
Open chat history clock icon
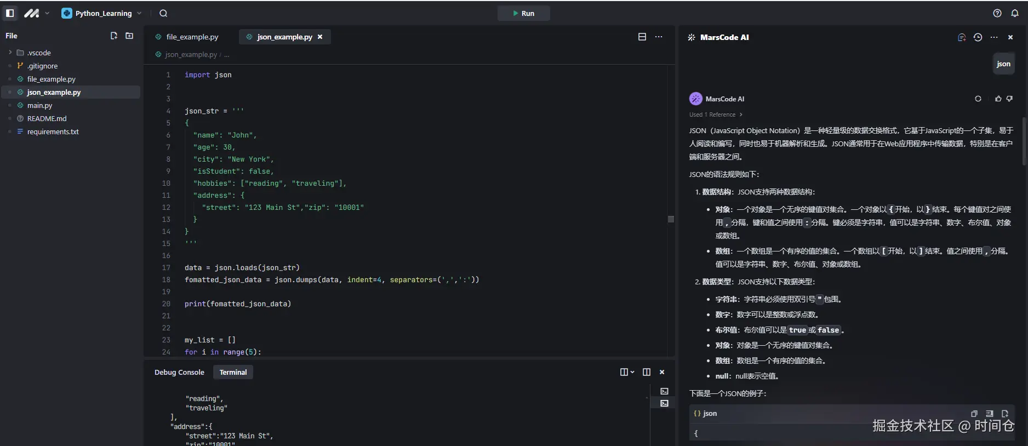click(x=978, y=37)
